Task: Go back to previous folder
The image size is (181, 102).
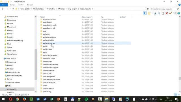Action: (3, 9)
